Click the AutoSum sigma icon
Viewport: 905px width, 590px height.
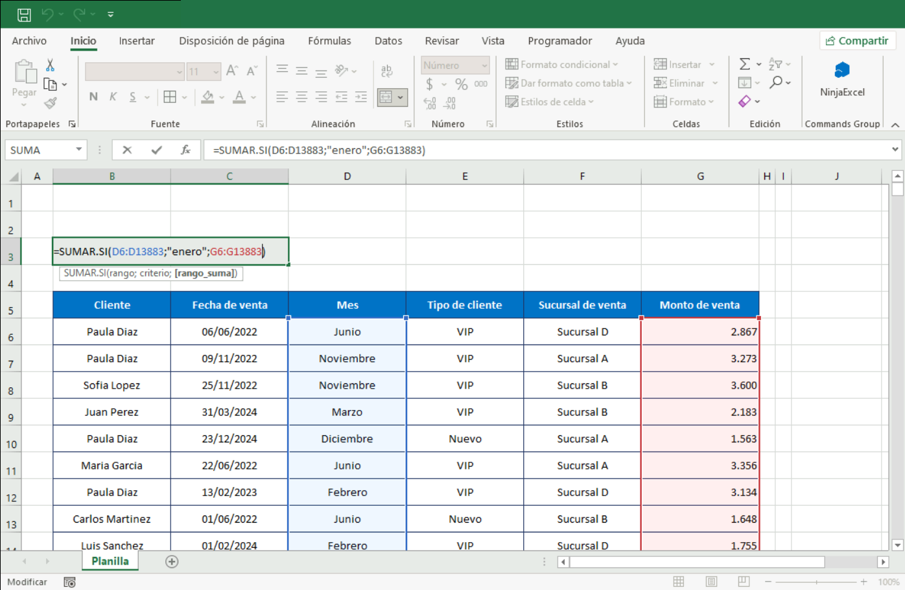point(745,64)
